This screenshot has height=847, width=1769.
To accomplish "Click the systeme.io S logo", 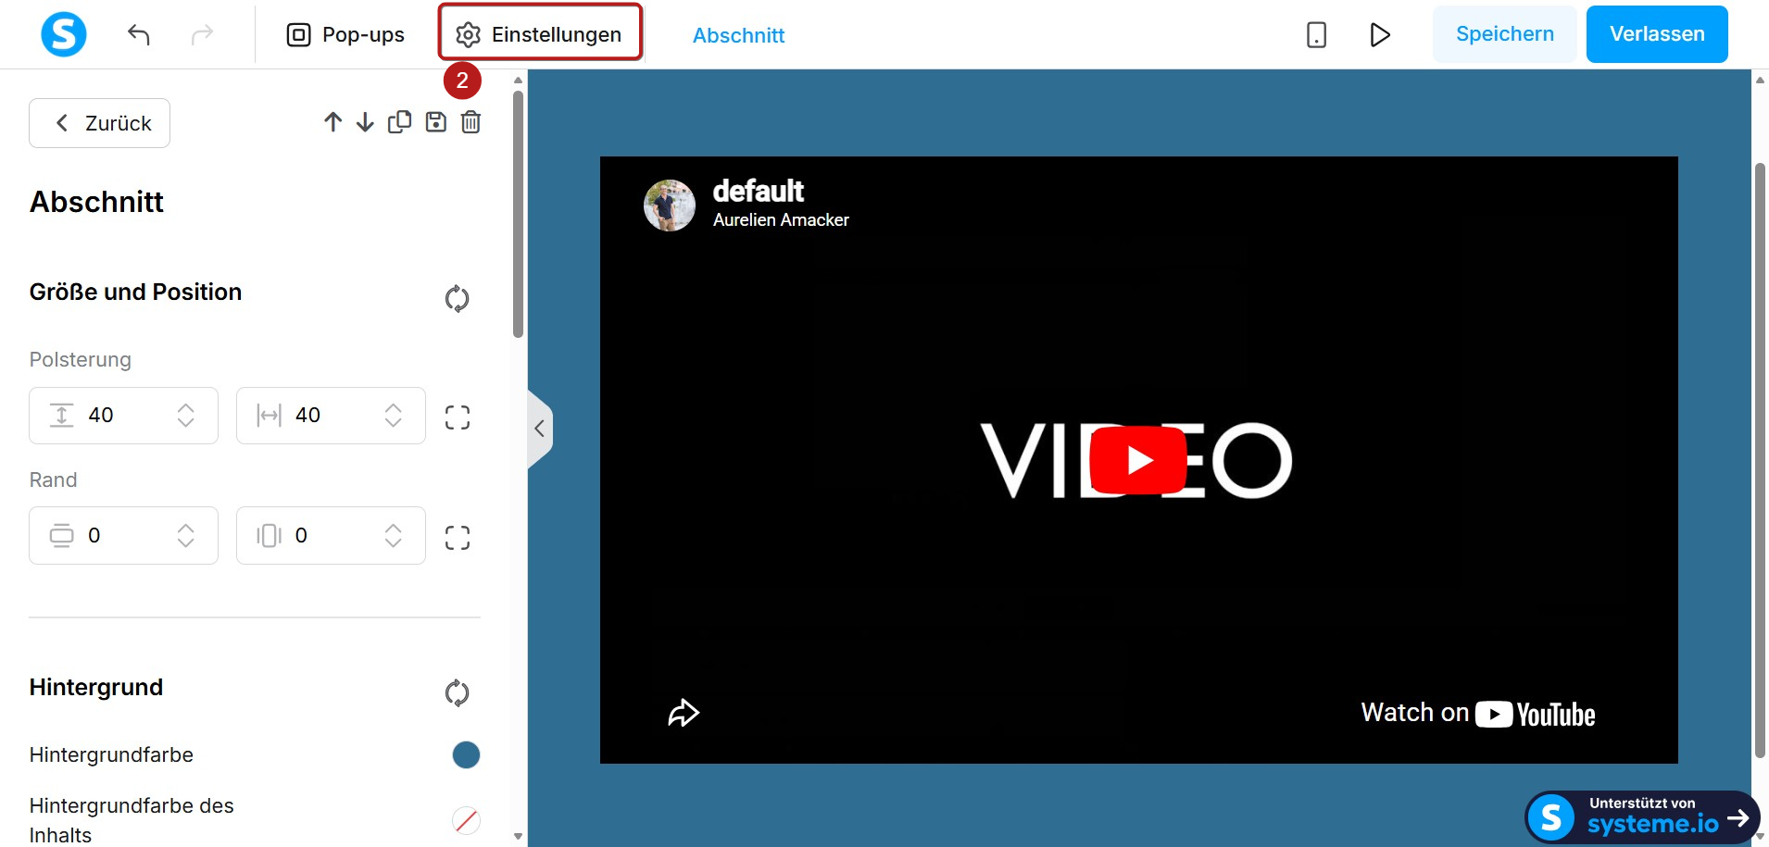I will click(x=64, y=34).
